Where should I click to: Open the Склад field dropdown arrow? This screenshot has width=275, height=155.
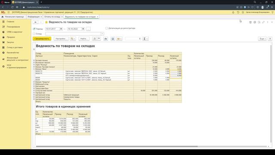[102, 34]
